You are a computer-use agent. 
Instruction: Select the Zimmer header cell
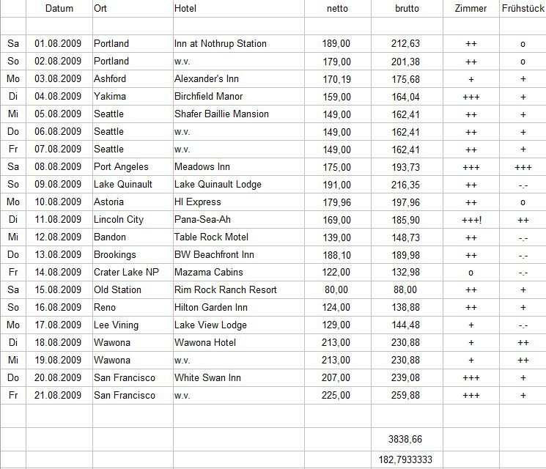tap(471, 9)
